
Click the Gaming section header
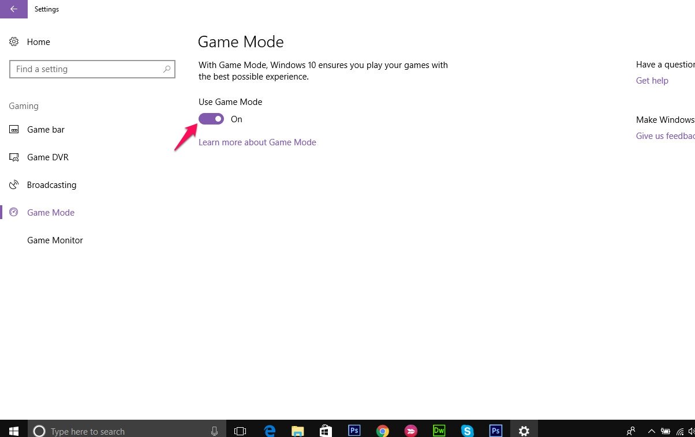(x=24, y=106)
